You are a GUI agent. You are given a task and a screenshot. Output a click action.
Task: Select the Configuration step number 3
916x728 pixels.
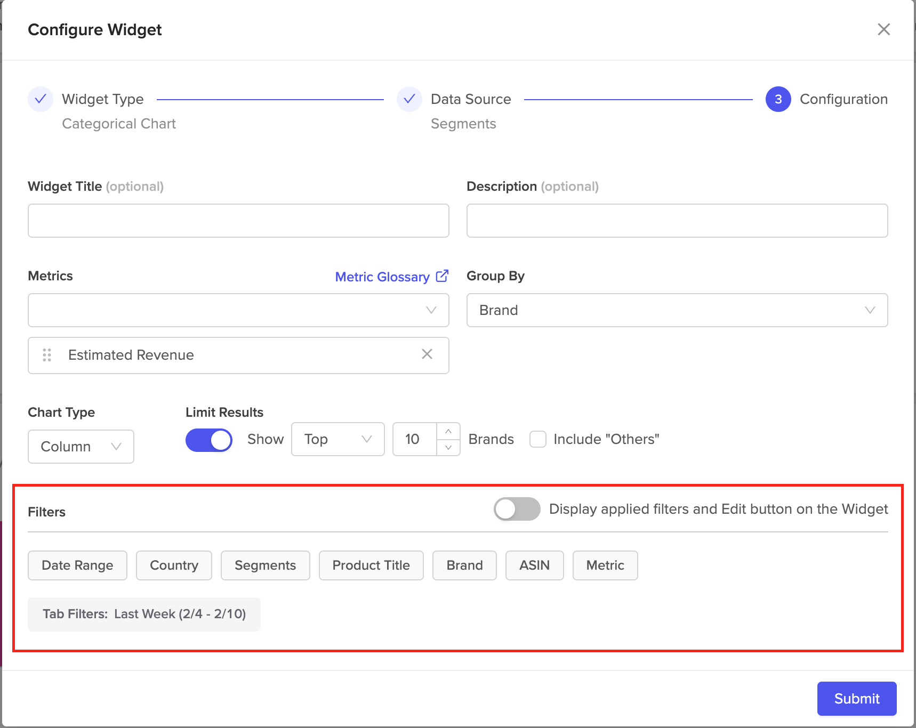778,99
